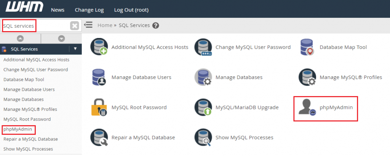The image size is (390, 156).
Task: Open the Manage MySQL Profiles icon
Action: tap(307, 77)
